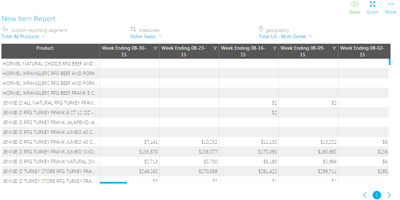Screen dimensions: 400x200
Task: Open filter for Week Ending 08-16-15 column
Action: pyautogui.click(x=274, y=49)
